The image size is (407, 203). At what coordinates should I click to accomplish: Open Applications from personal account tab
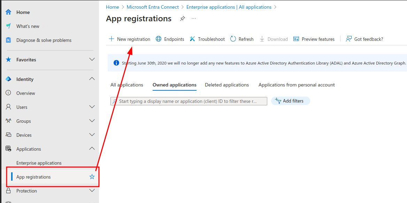click(x=297, y=85)
